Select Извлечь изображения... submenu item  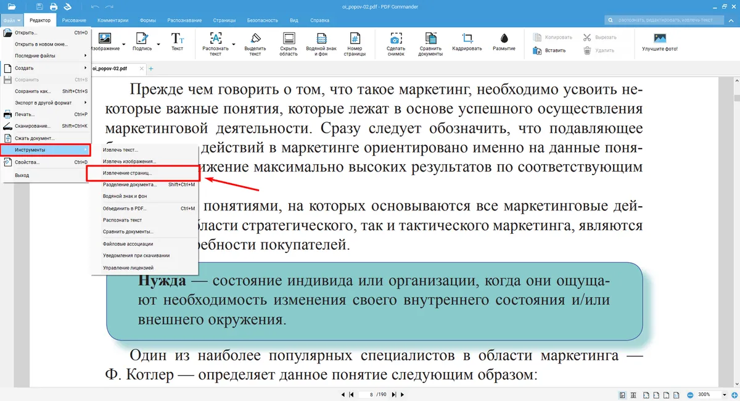145,162
